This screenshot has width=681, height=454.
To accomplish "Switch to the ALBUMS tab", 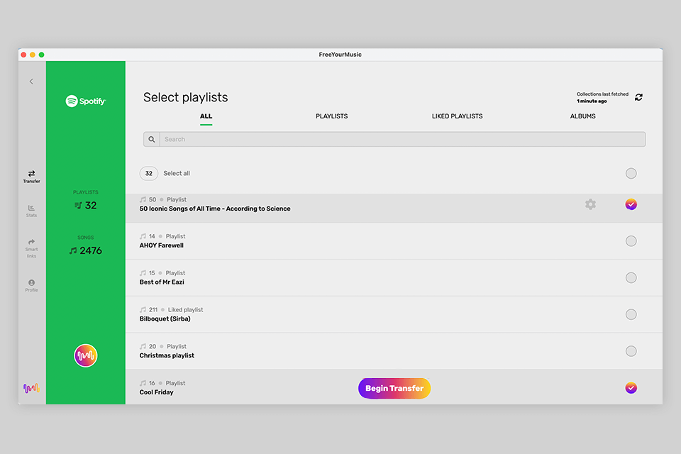I will pyautogui.click(x=582, y=116).
